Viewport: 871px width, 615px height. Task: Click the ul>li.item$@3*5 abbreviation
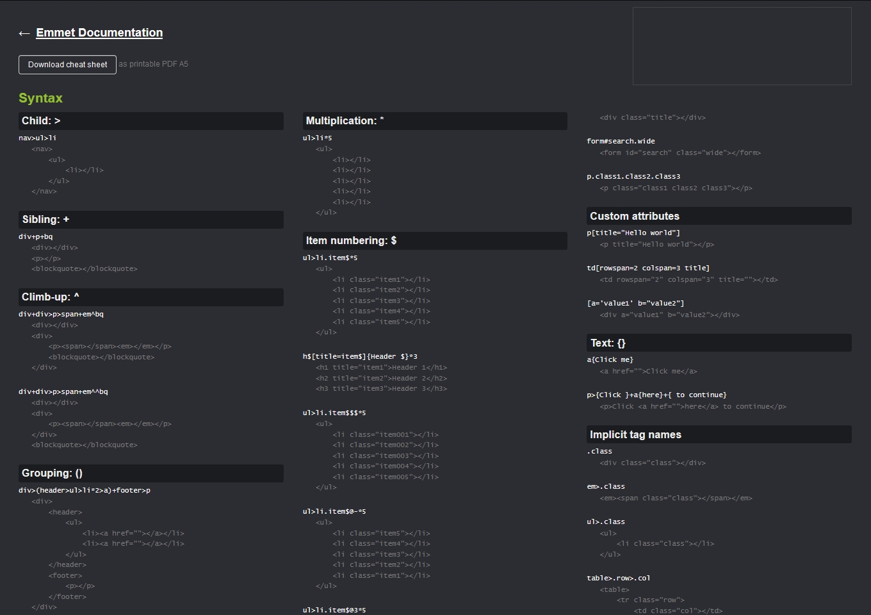click(334, 610)
